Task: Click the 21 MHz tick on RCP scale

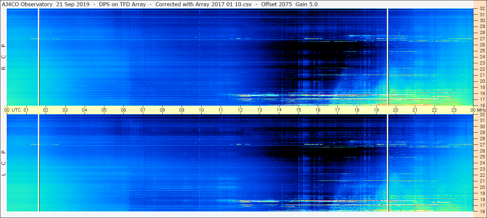Action: coord(482,75)
